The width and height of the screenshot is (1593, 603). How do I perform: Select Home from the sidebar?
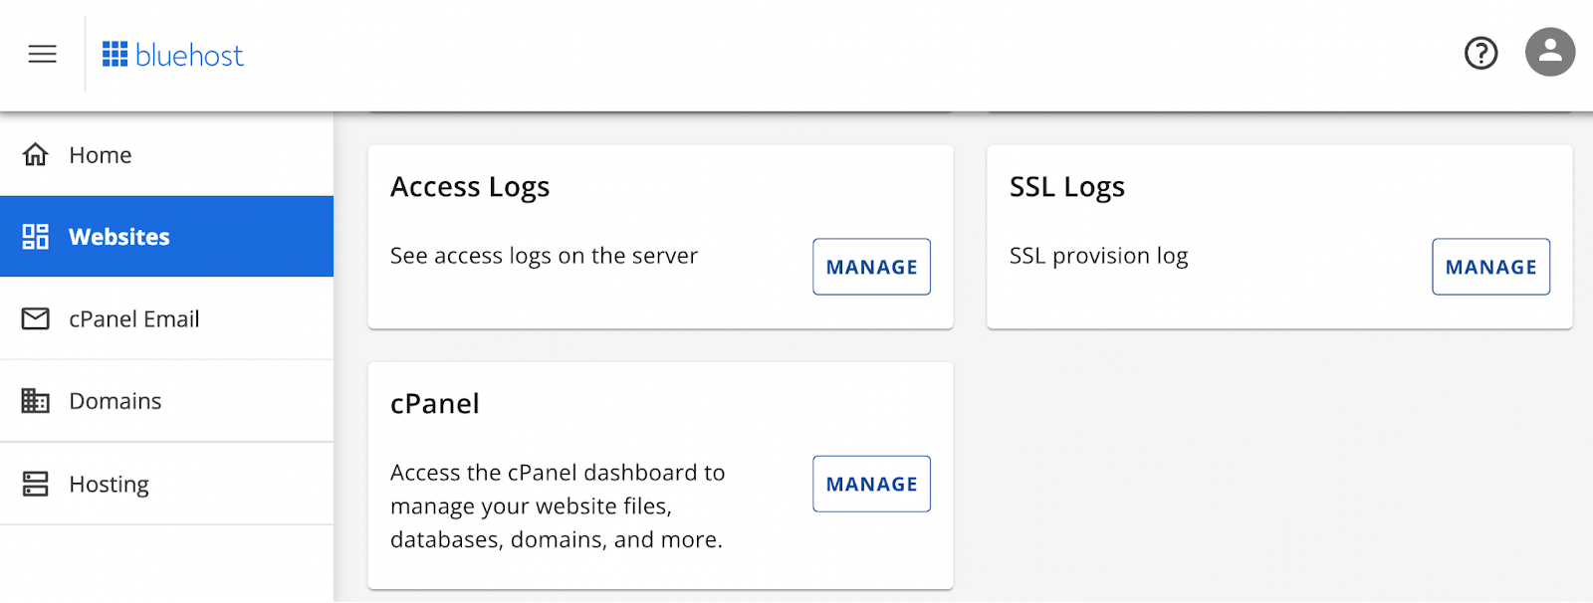click(x=100, y=154)
